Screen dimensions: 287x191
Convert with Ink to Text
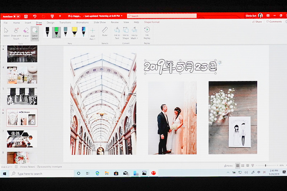[x=117, y=33]
